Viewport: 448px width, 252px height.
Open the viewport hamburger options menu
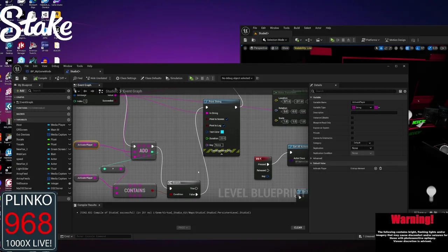[245, 48]
